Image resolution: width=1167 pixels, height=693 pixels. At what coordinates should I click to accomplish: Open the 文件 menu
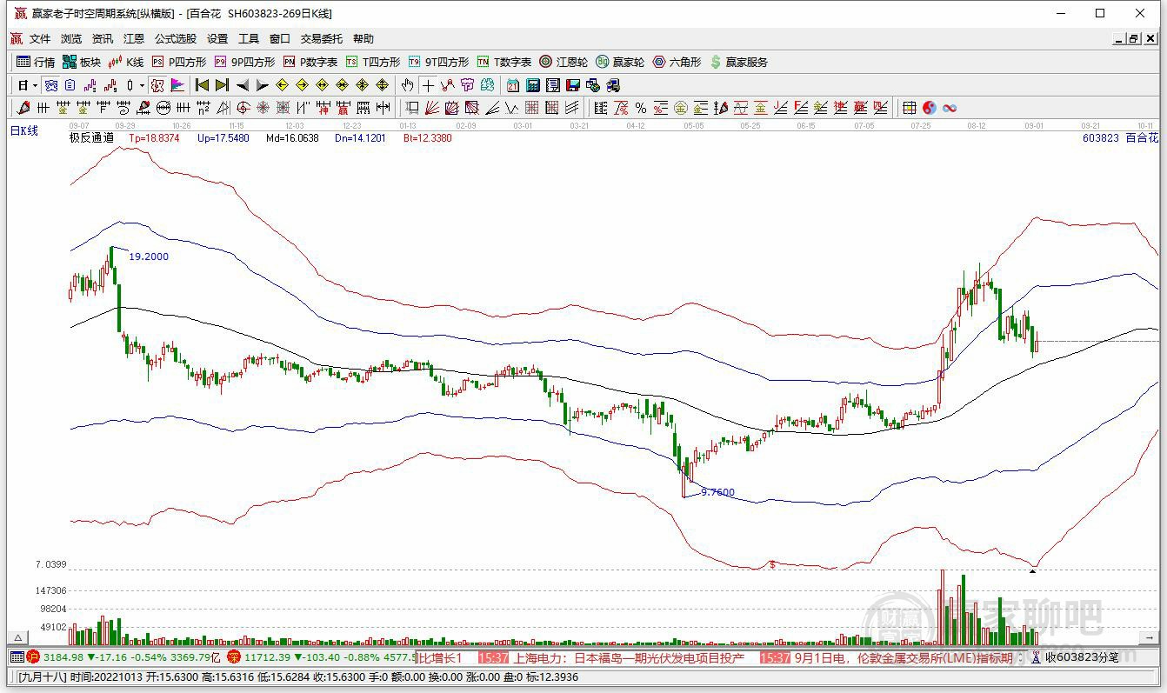[x=40, y=38]
